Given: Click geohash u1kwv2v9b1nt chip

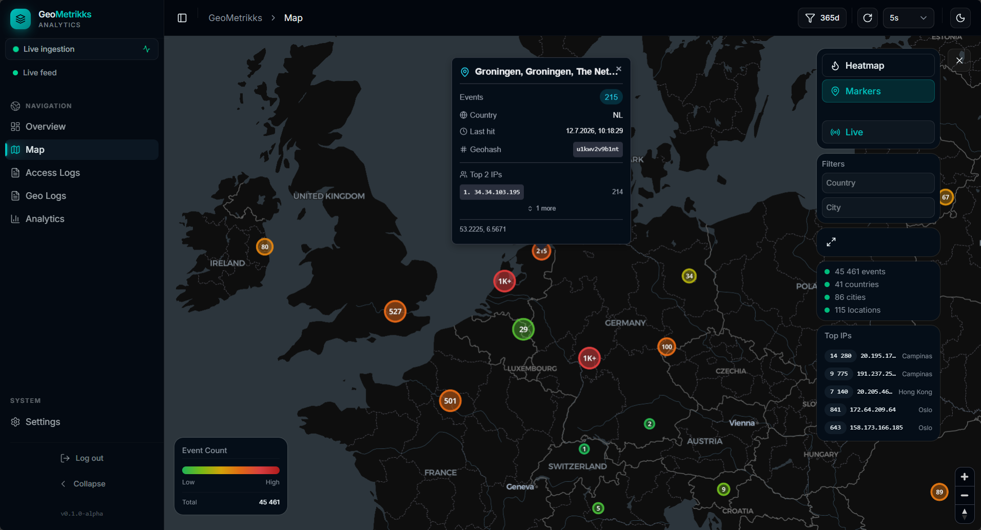Looking at the screenshot, I should tap(598, 149).
